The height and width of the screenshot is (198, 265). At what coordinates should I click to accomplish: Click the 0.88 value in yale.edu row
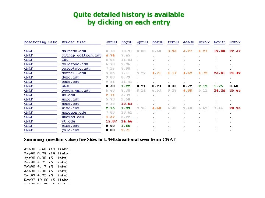coord(110,130)
